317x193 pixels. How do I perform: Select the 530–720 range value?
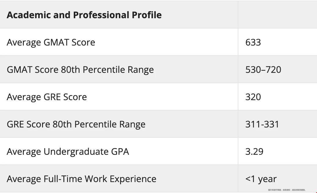(x=263, y=69)
